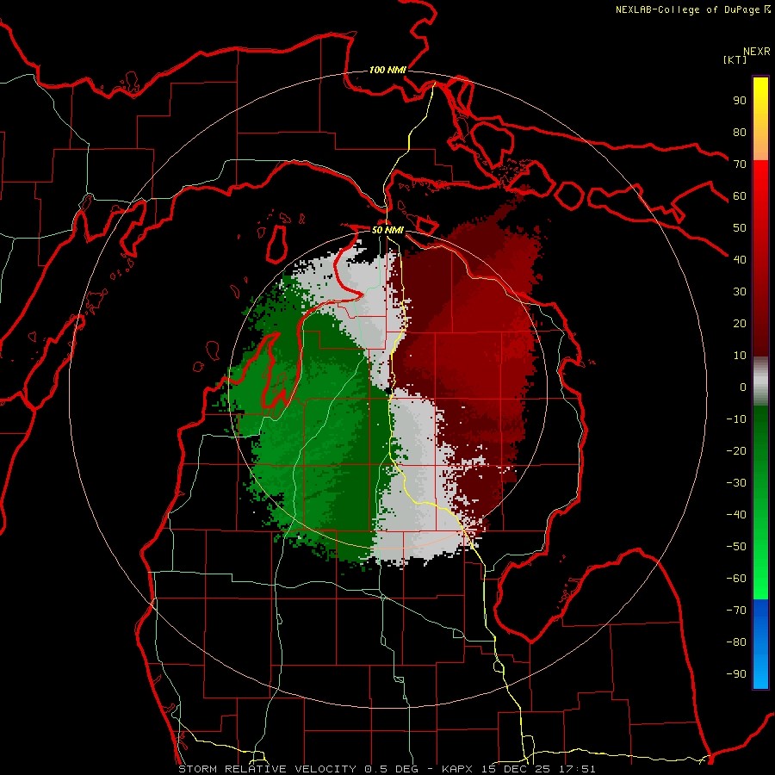Select the 30 value on the velocity scale

(740, 292)
